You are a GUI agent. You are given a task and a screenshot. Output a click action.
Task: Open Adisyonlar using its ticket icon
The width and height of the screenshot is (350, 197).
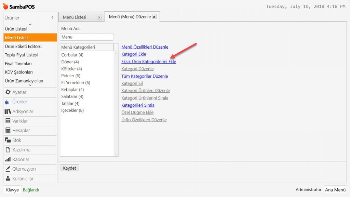(x=8, y=111)
